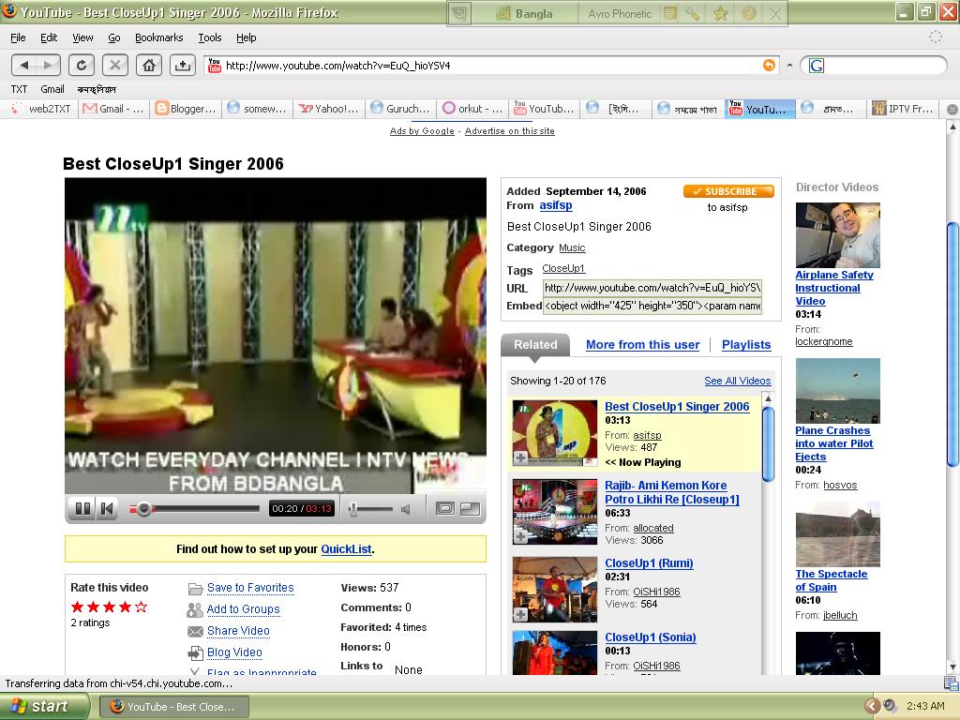
Task: Add Rajib video to QuickList plus icon
Action: 520,536
